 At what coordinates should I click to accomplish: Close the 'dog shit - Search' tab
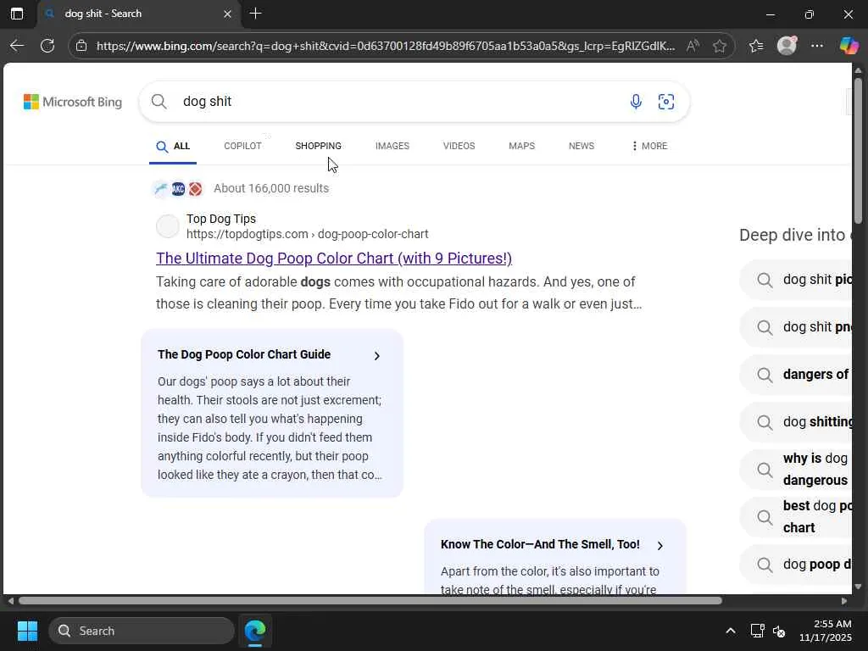click(x=227, y=14)
